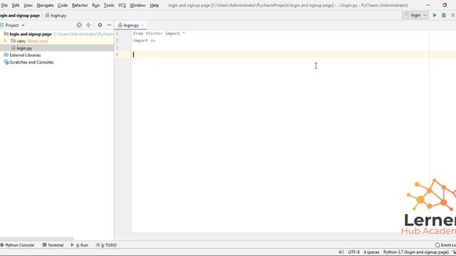This screenshot has height=256, width=456.
Task: Select External Libraries node
Action: click(x=22, y=55)
